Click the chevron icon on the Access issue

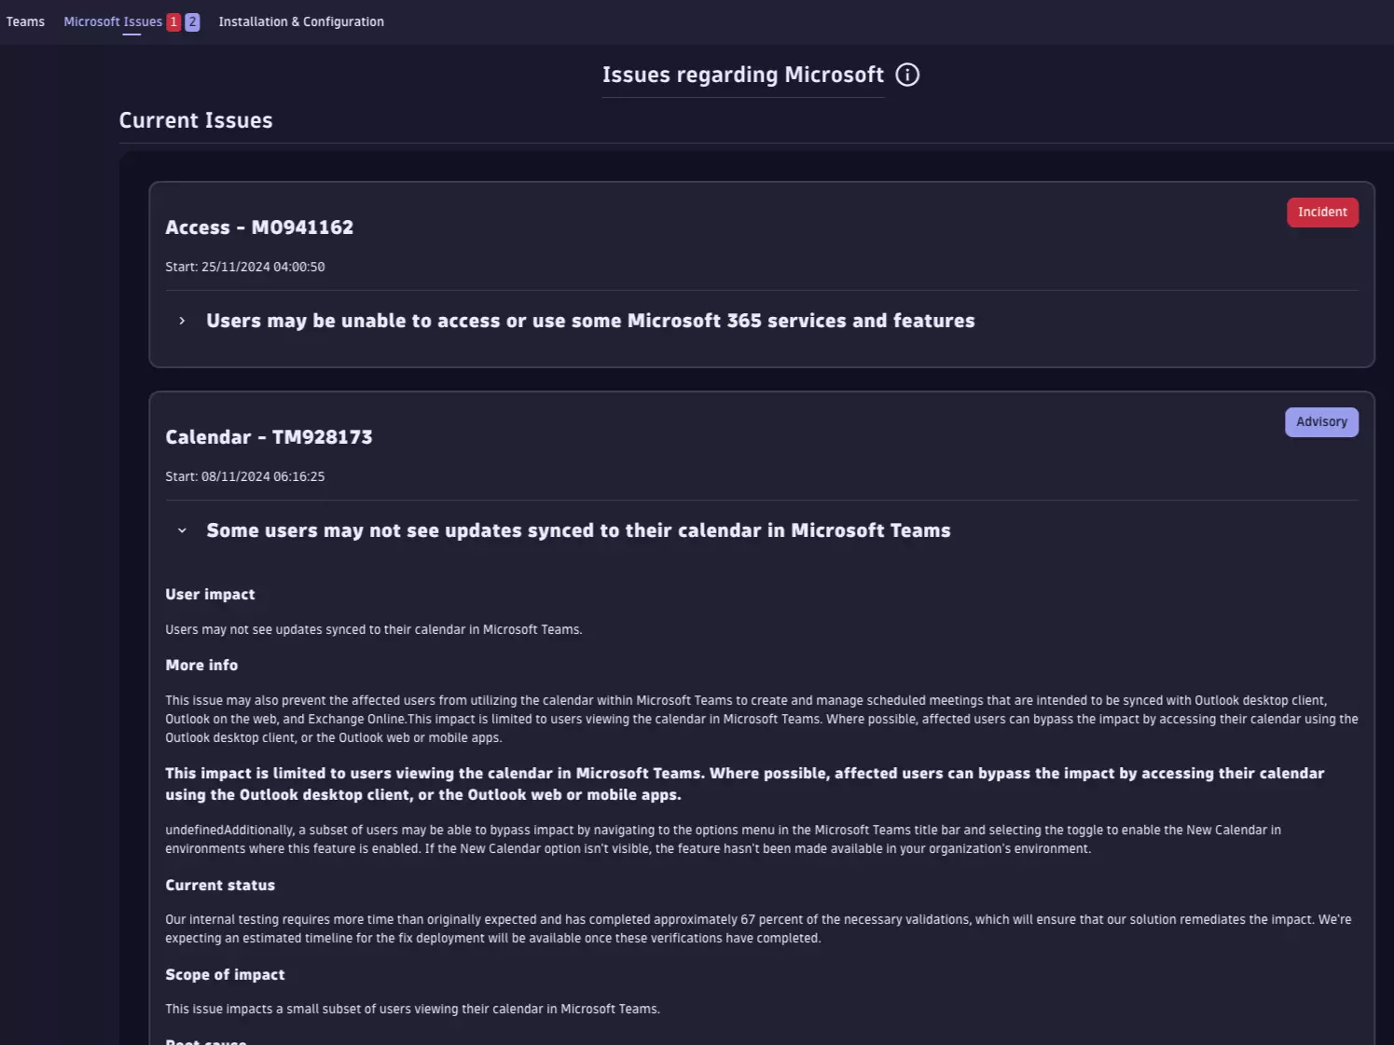[182, 321]
